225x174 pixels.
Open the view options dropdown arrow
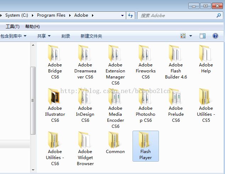tap(191, 36)
